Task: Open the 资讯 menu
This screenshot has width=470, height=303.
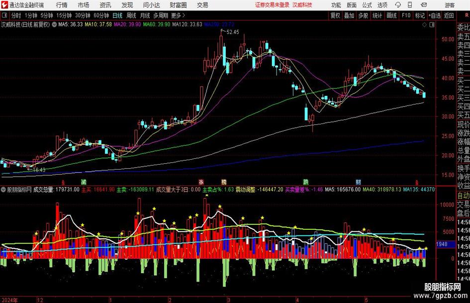Action: 105,5
